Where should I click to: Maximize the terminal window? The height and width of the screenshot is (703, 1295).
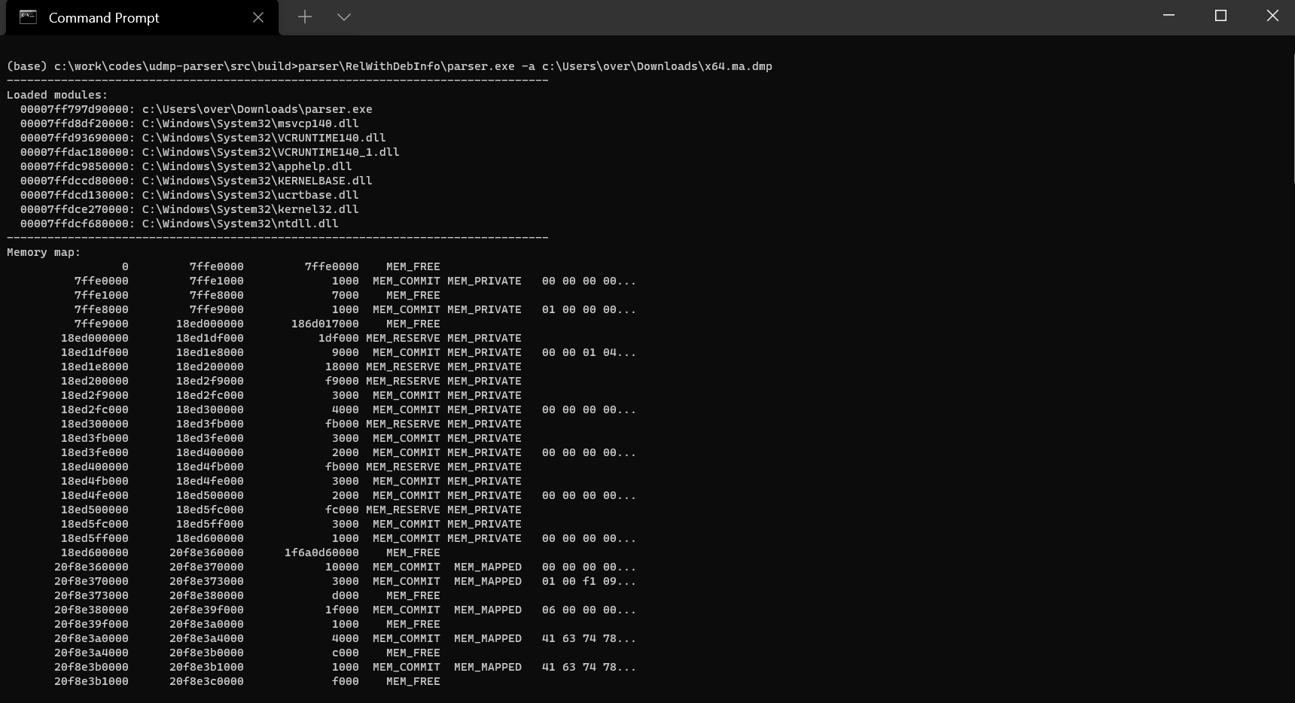(1220, 15)
